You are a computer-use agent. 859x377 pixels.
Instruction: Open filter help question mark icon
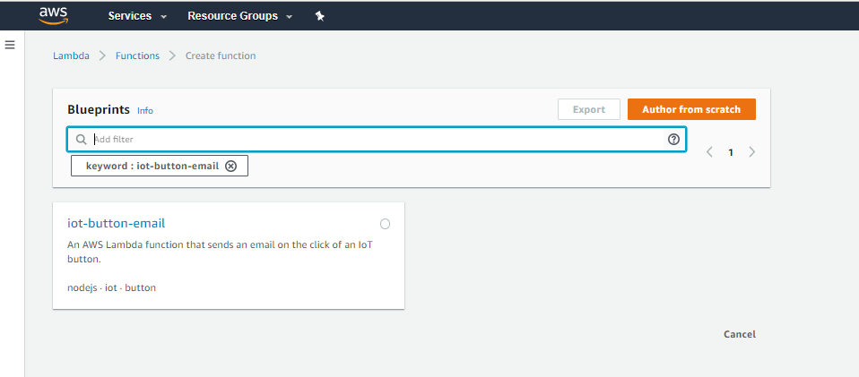(673, 140)
